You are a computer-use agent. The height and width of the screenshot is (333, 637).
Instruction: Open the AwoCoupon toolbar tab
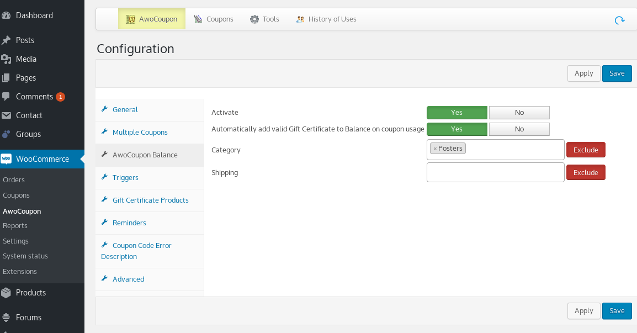click(x=152, y=19)
